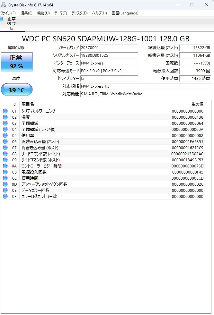This screenshot has height=315, width=214.
Task: Select the リードコマンド数 (ホスト) attribute name
Action: click(x=41, y=154)
